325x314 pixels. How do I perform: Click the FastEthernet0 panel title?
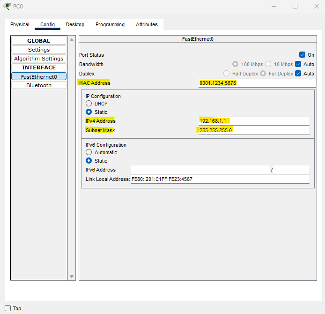[198, 39]
